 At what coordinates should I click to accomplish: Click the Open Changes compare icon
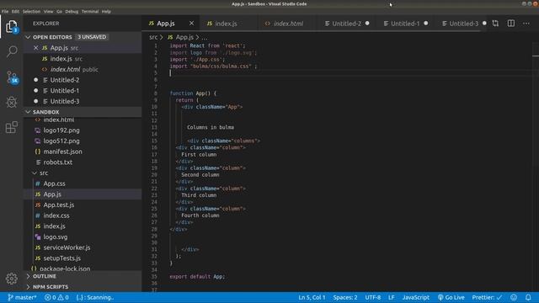pos(495,24)
